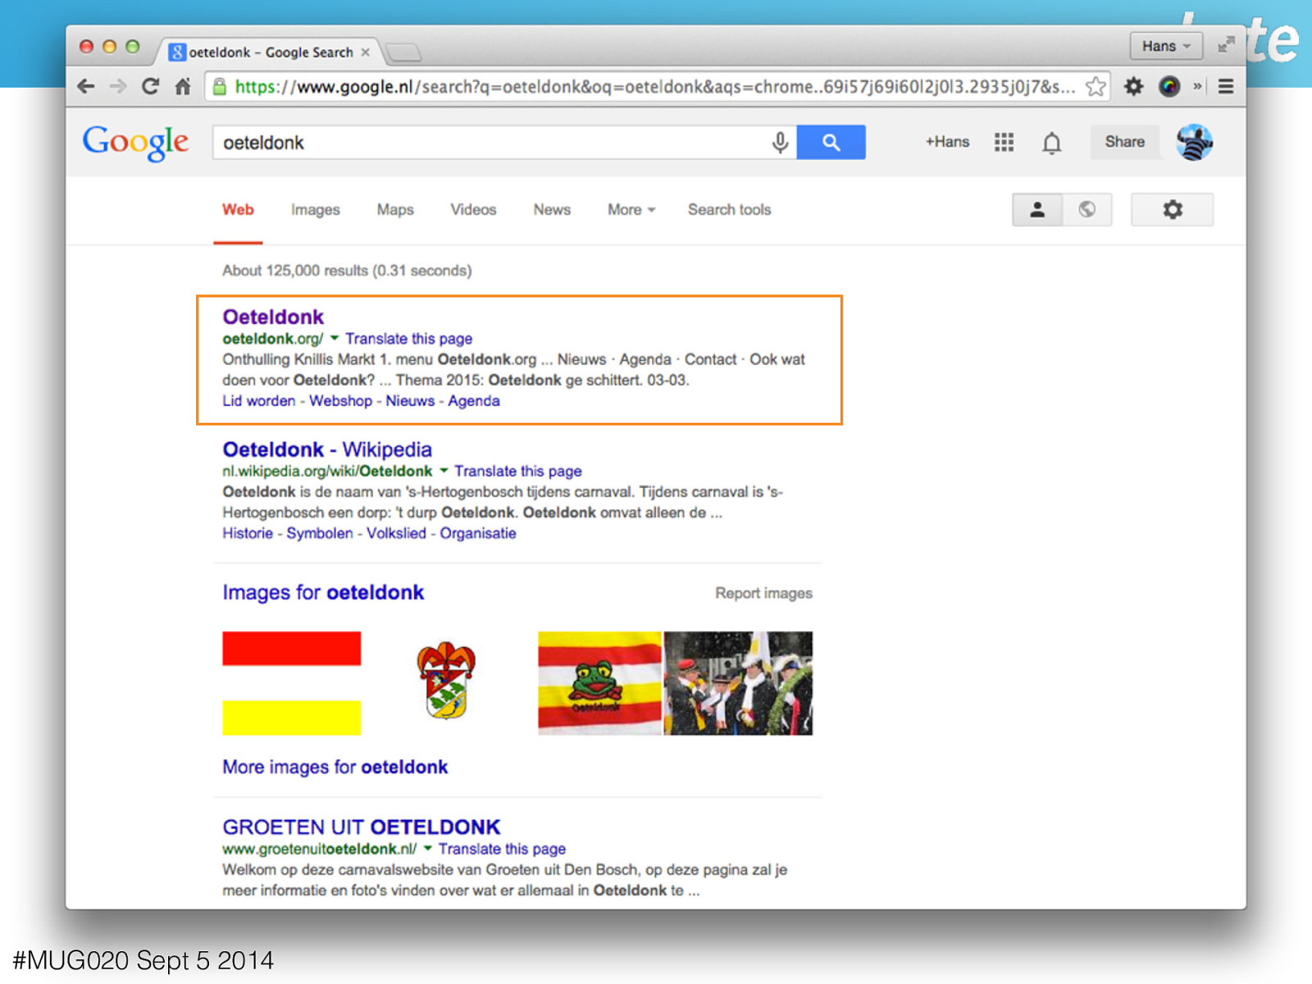The height and width of the screenshot is (984, 1312).
Task: Click Translate this page for groetenuitoeteldonk.nl
Action: (x=502, y=850)
